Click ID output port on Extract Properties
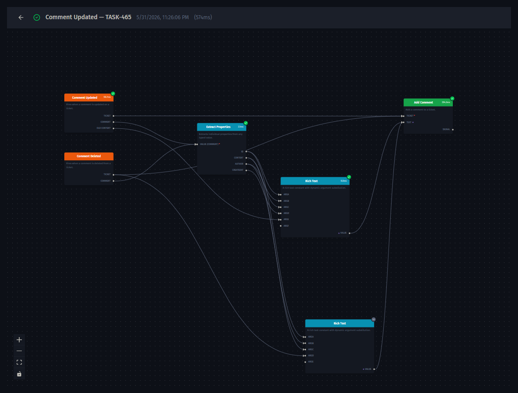Screen dimensions: 518x393 [246, 152]
